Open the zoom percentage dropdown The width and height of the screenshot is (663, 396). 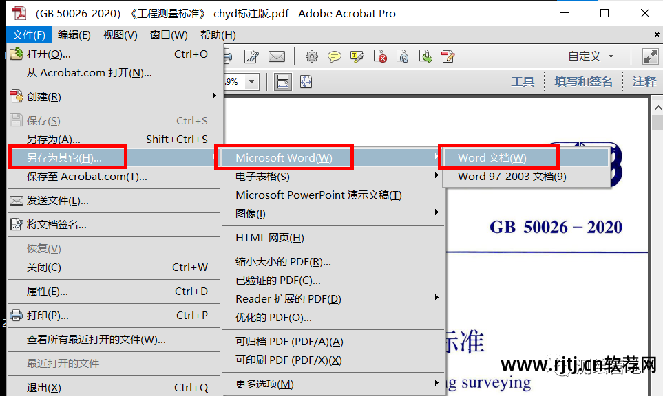[251, 81]
